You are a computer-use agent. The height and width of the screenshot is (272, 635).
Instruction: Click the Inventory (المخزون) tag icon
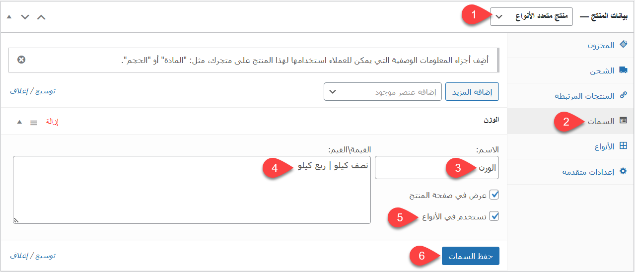pos(624,45)
